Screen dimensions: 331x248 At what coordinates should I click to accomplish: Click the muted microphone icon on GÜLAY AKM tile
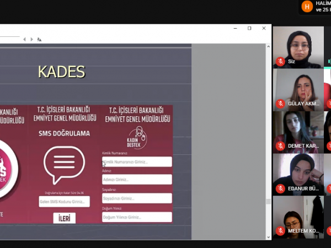click(280, 104)
